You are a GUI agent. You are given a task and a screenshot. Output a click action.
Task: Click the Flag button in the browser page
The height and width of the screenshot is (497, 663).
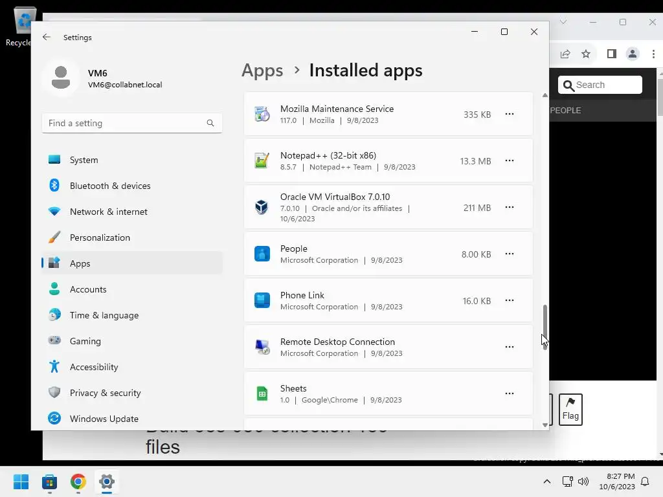pyautogui.click(x=570, y=410)
